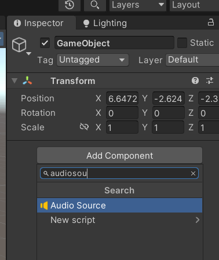219x260 pixels.
Task: Click the Scale Z value field
Action: tap(209, 127)
